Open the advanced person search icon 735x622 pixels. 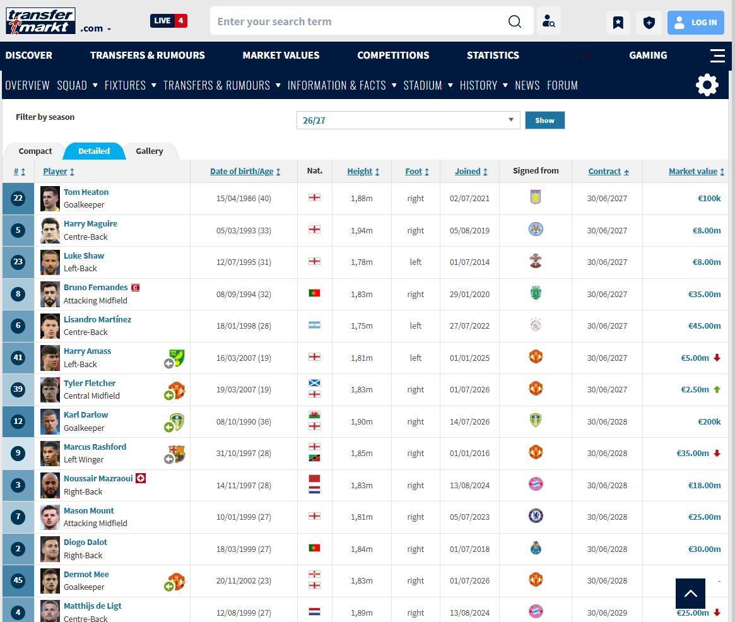click(548, 21)
